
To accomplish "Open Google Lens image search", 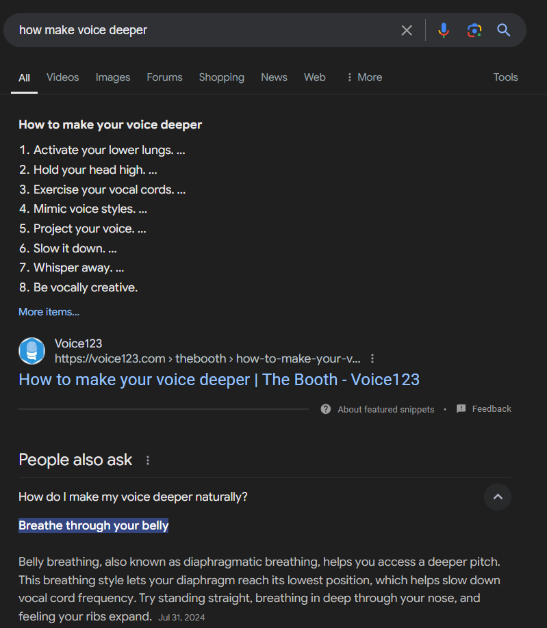I will [x=474, y=30].
